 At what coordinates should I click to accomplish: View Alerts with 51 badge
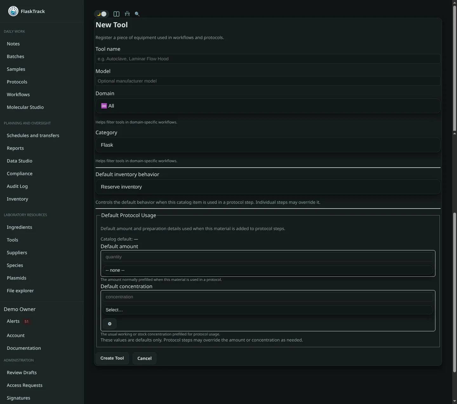click(18, 321)
